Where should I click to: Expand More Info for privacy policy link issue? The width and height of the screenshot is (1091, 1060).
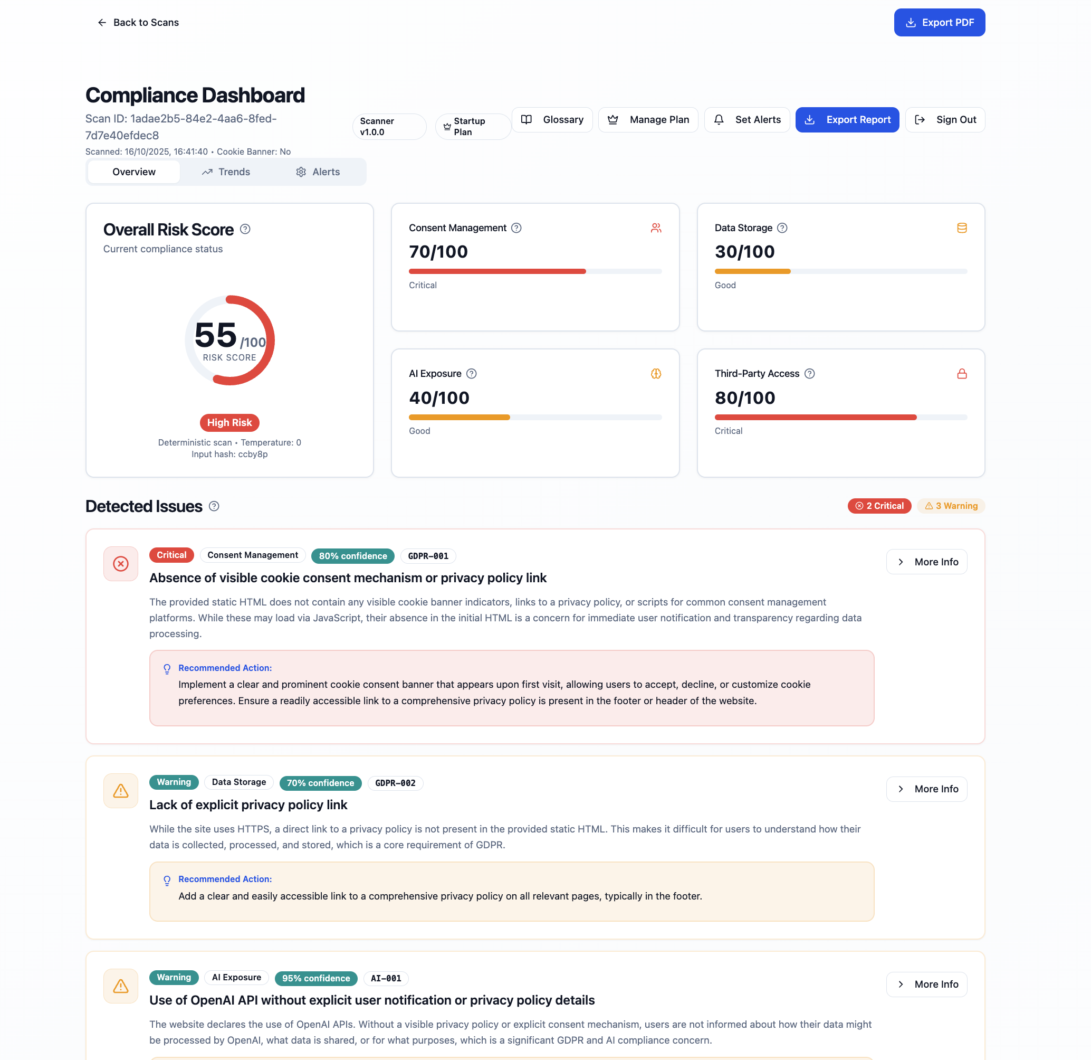(x=926, y=789)
